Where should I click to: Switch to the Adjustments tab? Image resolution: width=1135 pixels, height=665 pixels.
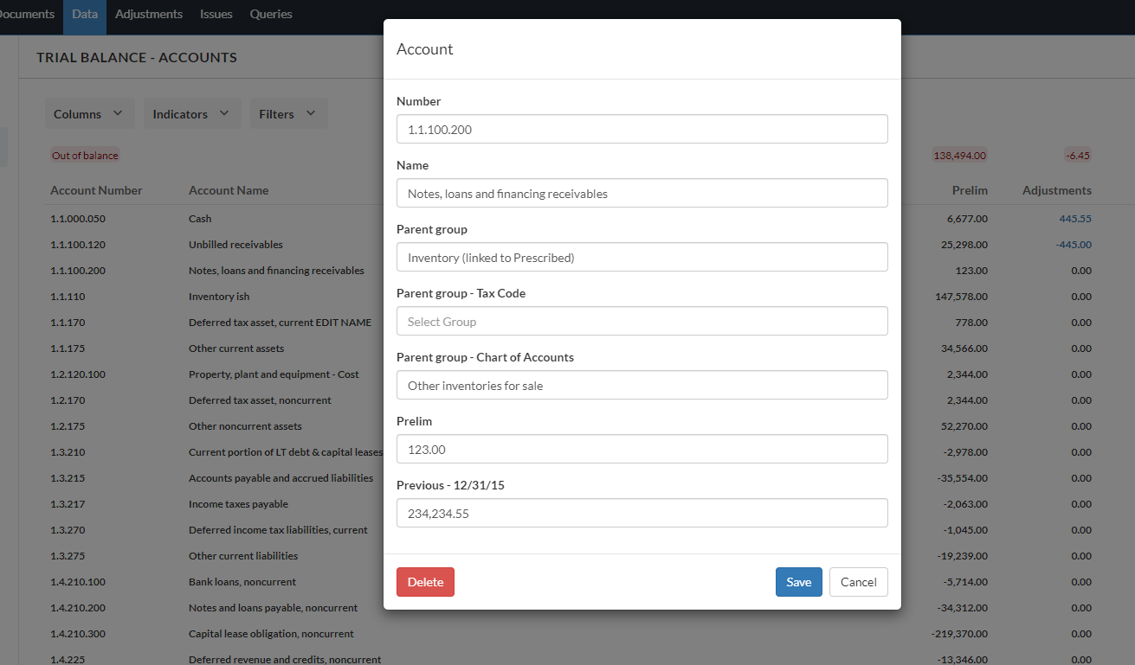149,14
